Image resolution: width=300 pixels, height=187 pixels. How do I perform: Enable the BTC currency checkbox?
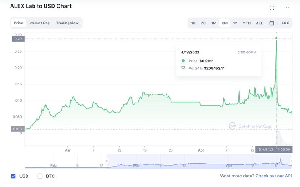(40, 176)
